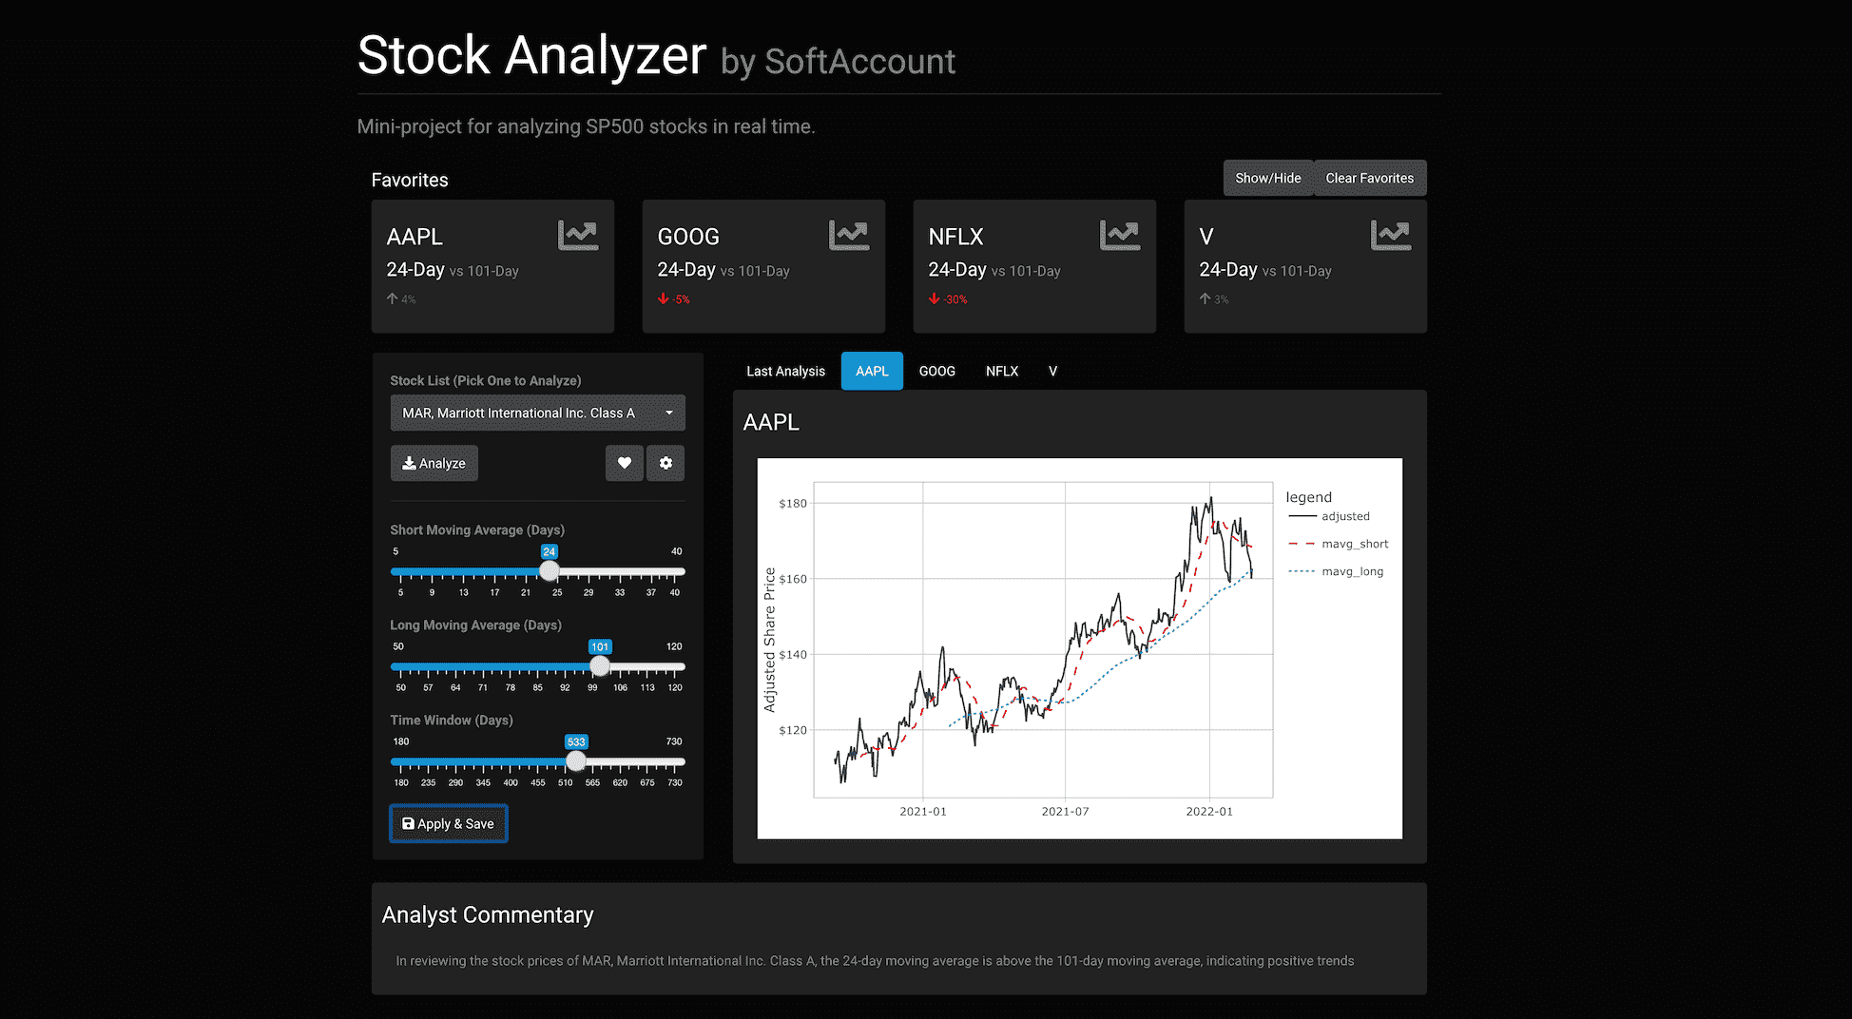1852x1019 pixels.
Task: Click the up arrow in V card
Action: click(x=1205, y=298)
